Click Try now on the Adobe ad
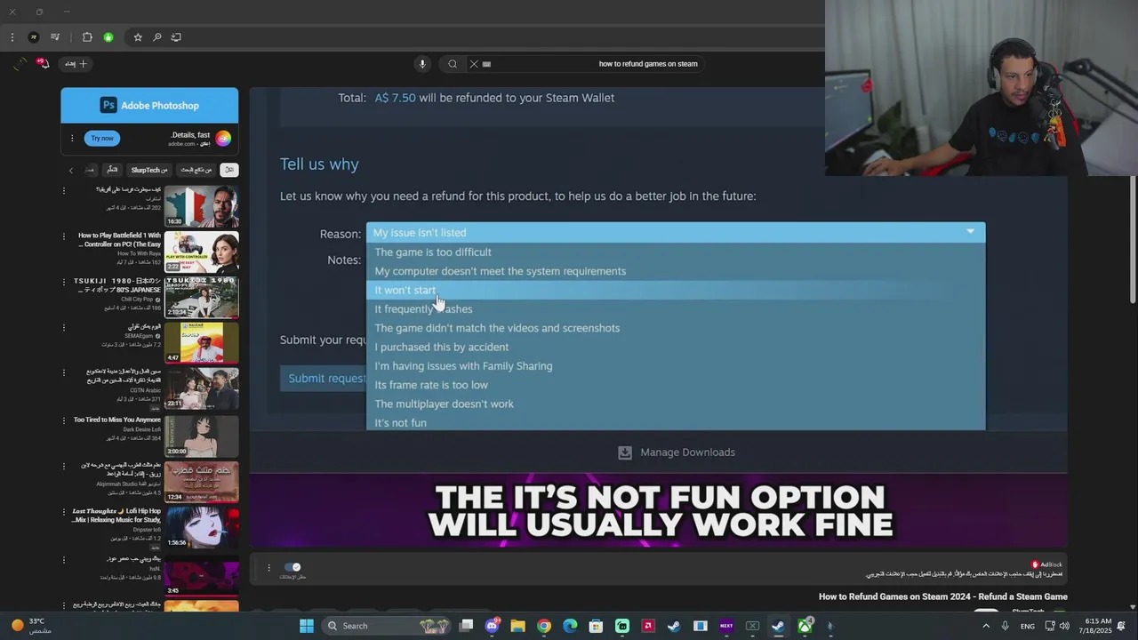The image size is (1138, 640). (x=102, y=138)
